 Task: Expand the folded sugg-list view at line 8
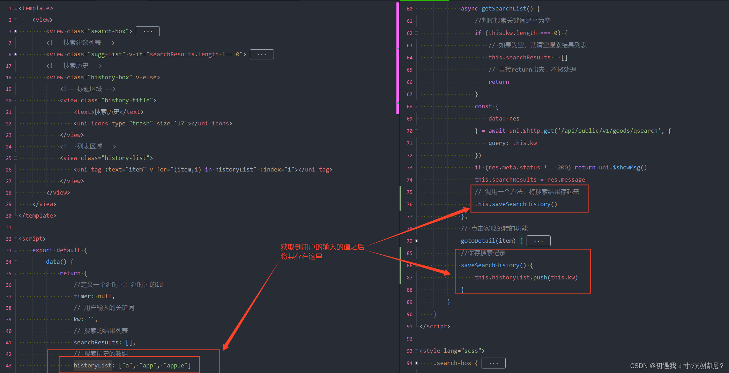(15, 54)
